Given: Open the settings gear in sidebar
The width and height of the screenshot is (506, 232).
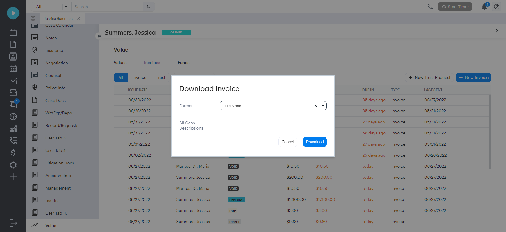Looking at the screenshot, I should (13, 165).
